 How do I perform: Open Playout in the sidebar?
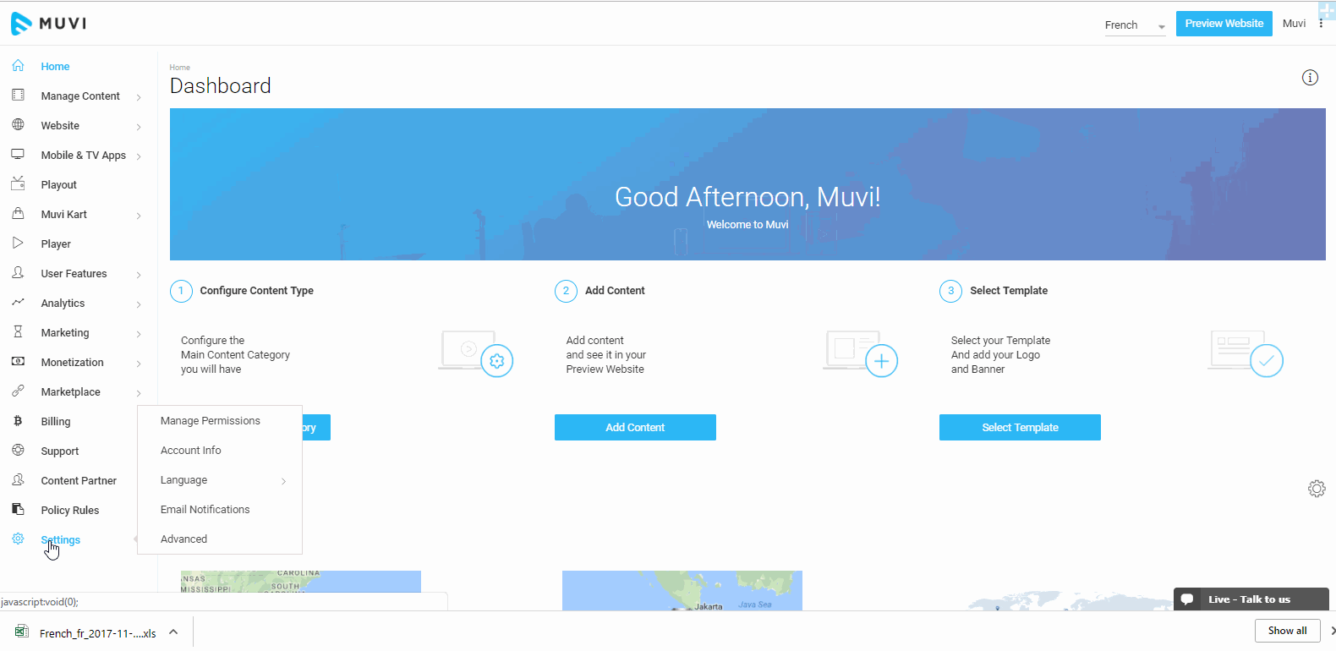pyautogui.click(x=58, y=184)
